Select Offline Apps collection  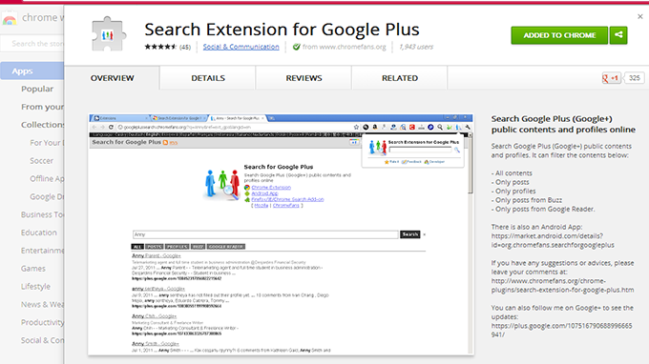(x=47, y=178)
